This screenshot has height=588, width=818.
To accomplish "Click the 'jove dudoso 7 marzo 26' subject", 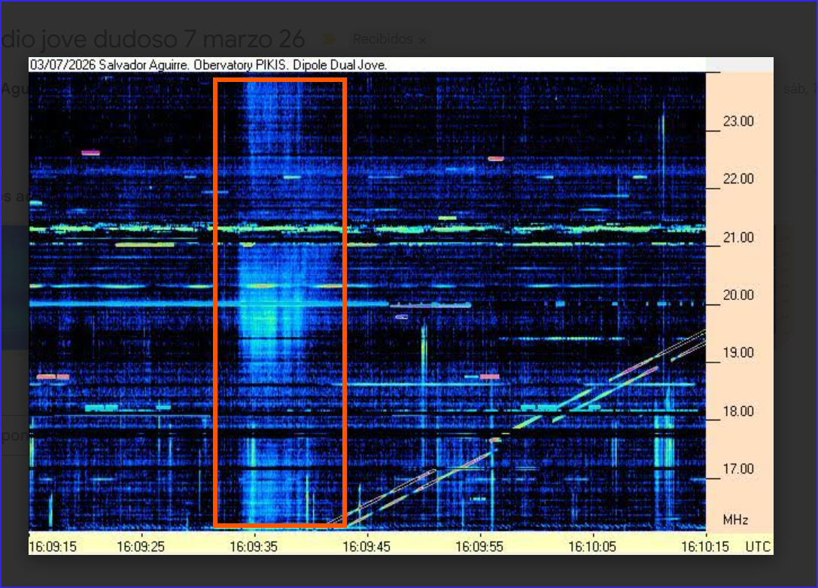I will [173, 38].
